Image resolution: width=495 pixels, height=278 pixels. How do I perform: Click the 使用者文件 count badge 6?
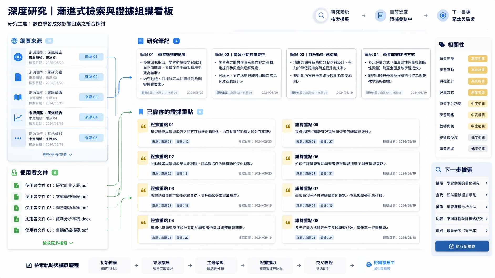tap(55, 173)
